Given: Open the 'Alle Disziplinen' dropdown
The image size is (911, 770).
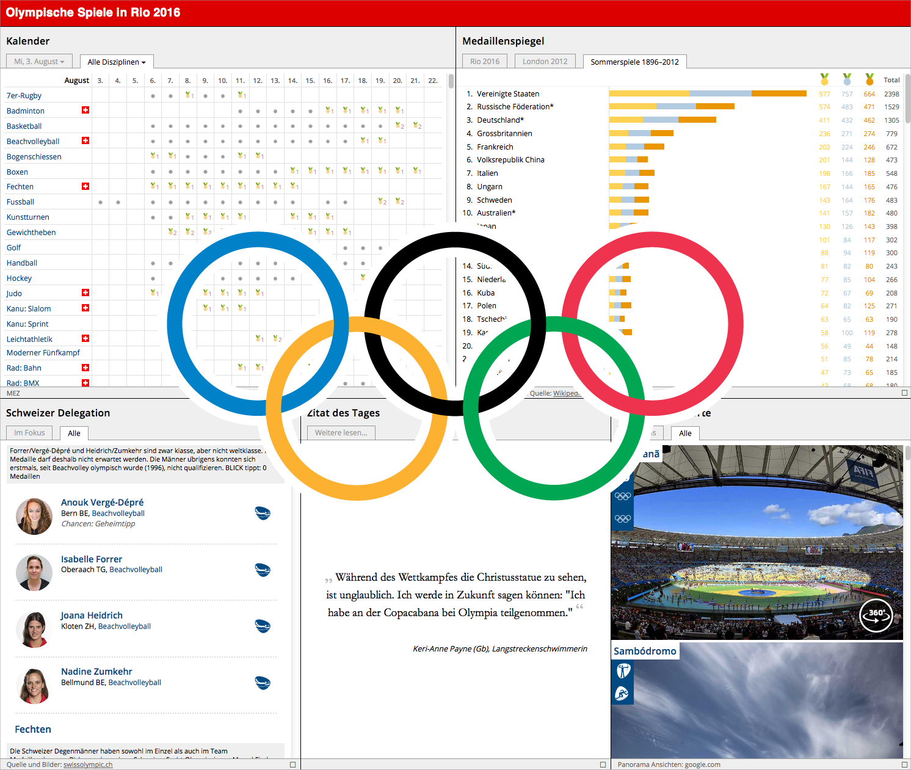Looking at the screenshot, I should click(117, 62).
